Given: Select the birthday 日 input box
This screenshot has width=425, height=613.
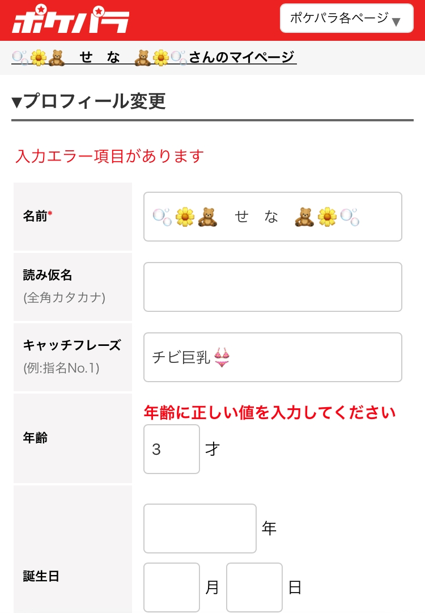Looking at the screenshot, I should click(x=254, y=587).
